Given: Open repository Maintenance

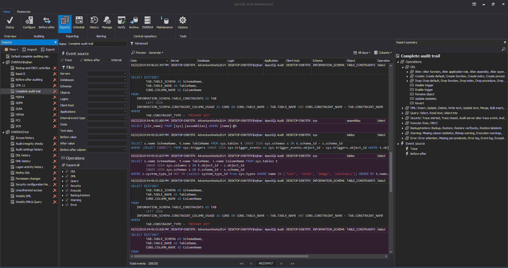Looking at the screenshot, I should (164, 23).
